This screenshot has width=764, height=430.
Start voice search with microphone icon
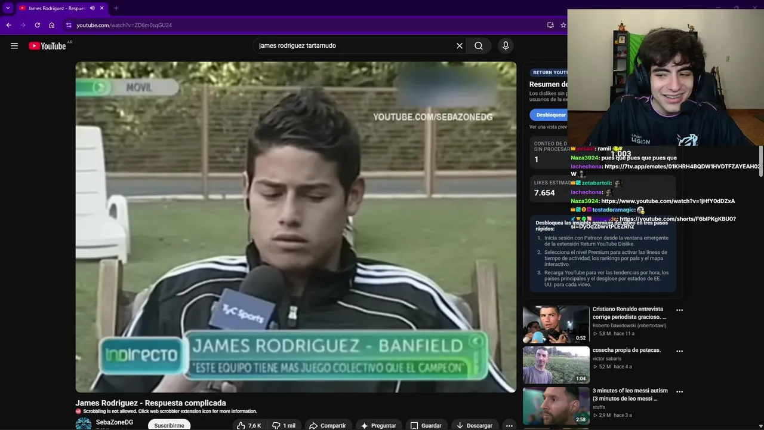point(506,46)
